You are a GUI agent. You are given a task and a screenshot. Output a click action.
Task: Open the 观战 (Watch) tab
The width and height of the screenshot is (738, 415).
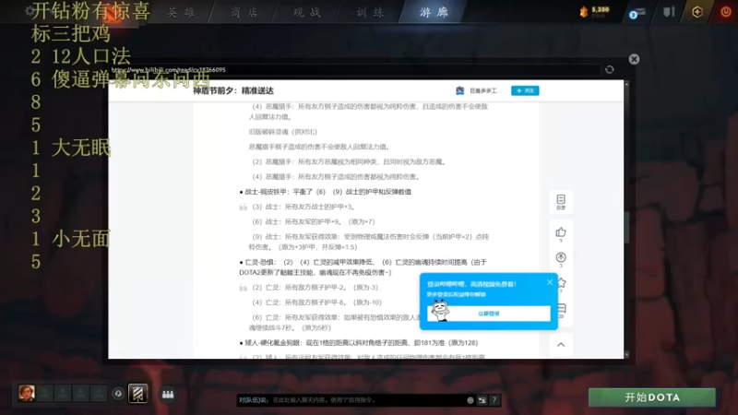coord(307,12)
